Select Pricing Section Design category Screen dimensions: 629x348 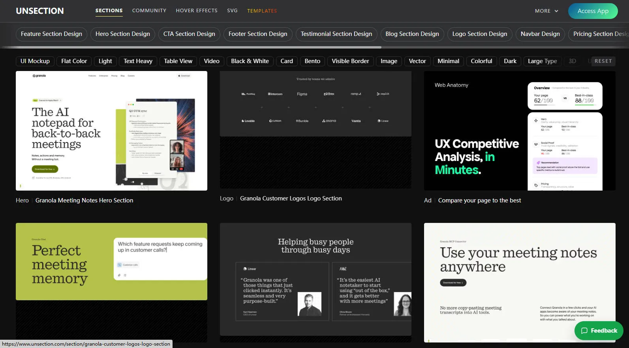click(599, 34)
